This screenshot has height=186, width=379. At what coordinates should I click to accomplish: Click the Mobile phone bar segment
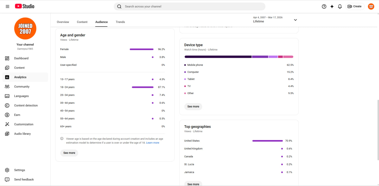(x=218, y=57)
